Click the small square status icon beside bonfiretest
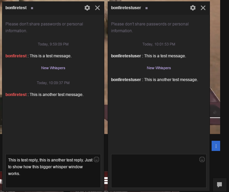The height and width of the screenshot is (192, 229). point(32,8)
